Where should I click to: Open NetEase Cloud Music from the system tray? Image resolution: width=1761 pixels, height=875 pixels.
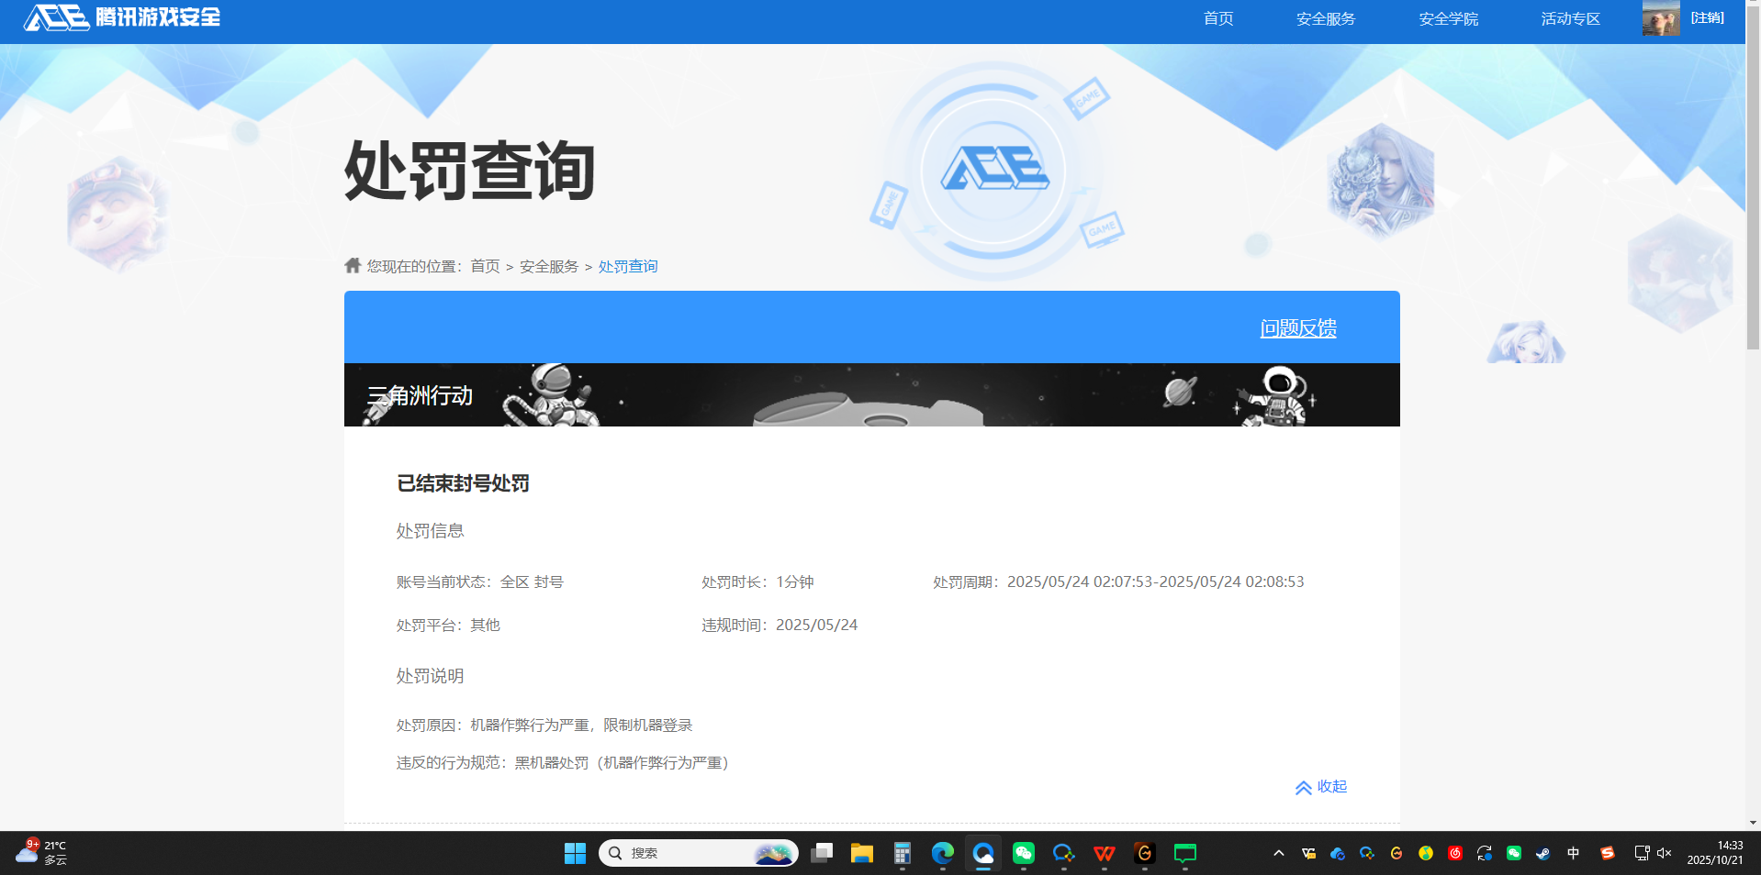point(1454,853)
